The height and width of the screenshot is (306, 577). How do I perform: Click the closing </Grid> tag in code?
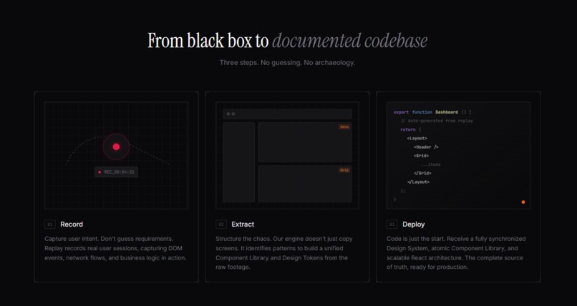click(422, 173)
